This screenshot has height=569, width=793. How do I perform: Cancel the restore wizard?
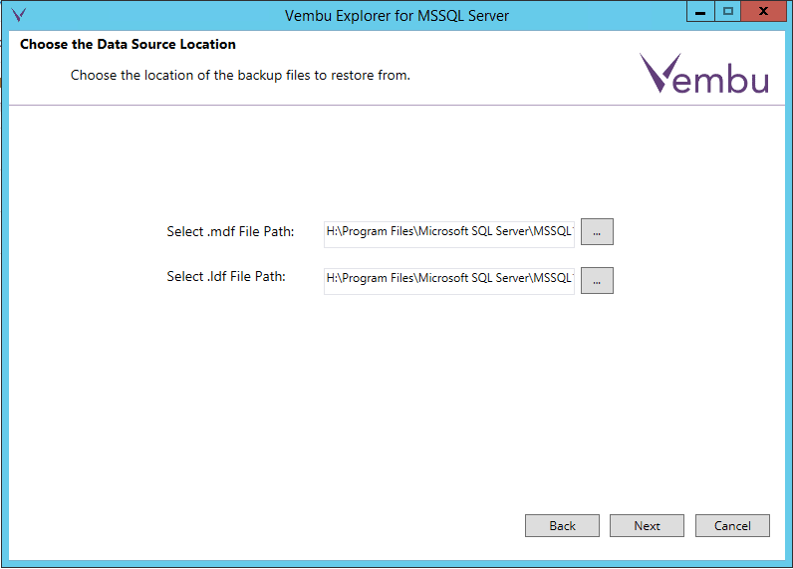(732, 525)
